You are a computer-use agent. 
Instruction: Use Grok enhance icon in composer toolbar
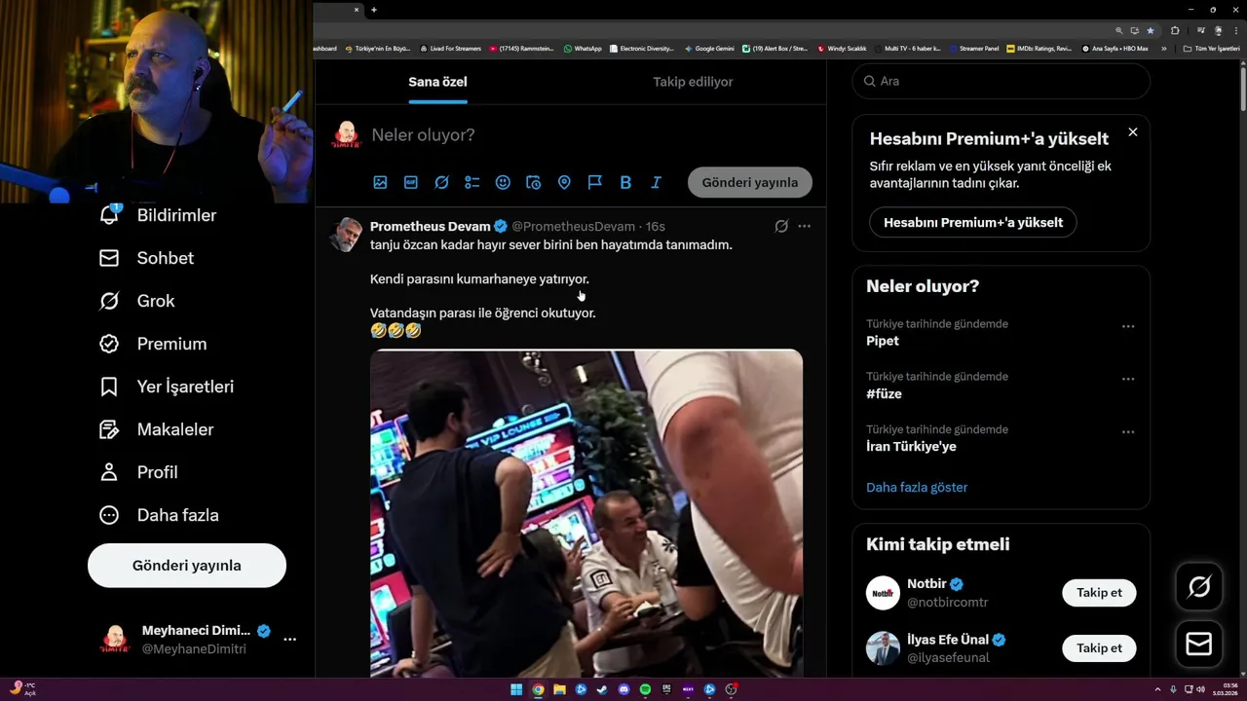click(441, 182)
